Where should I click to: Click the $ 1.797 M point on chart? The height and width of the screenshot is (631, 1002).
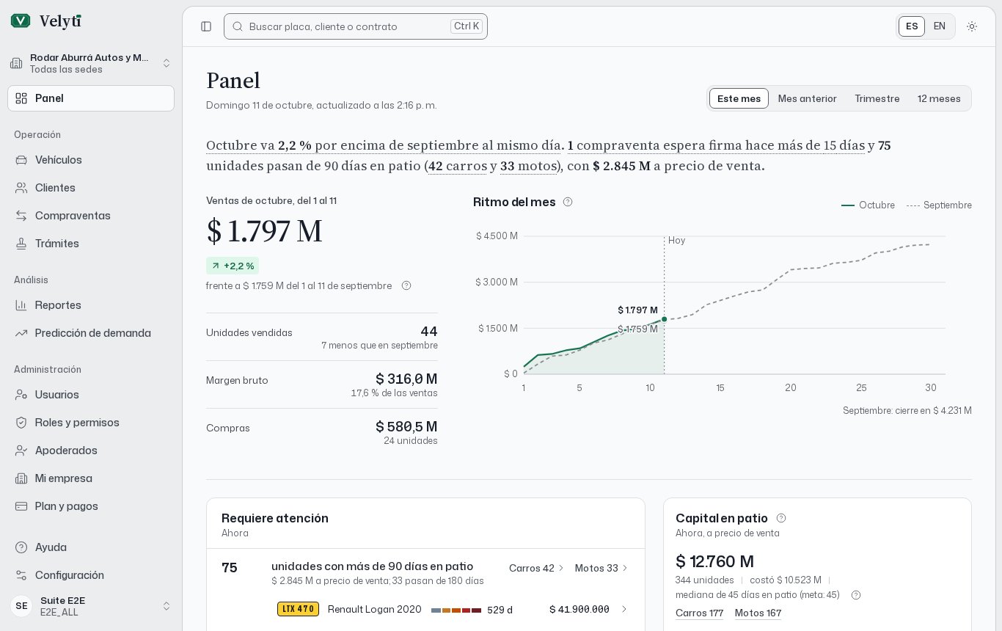click(664, 319)
